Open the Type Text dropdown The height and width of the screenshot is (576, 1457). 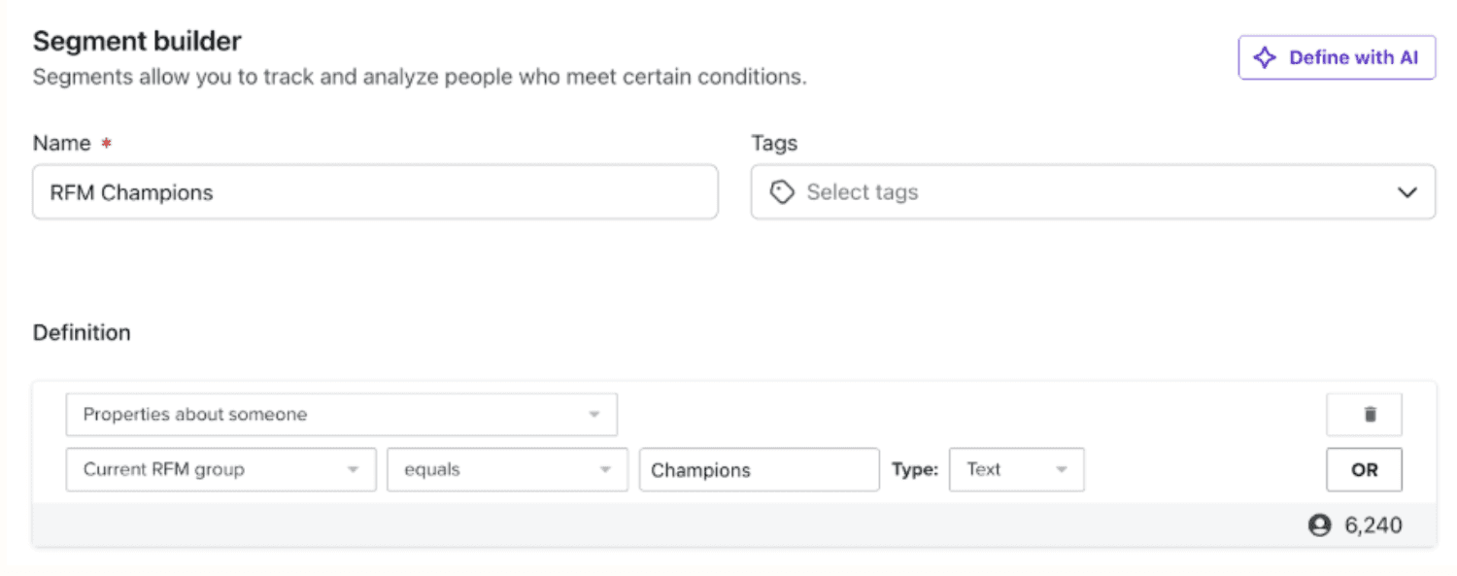(x=1016, y=469)
